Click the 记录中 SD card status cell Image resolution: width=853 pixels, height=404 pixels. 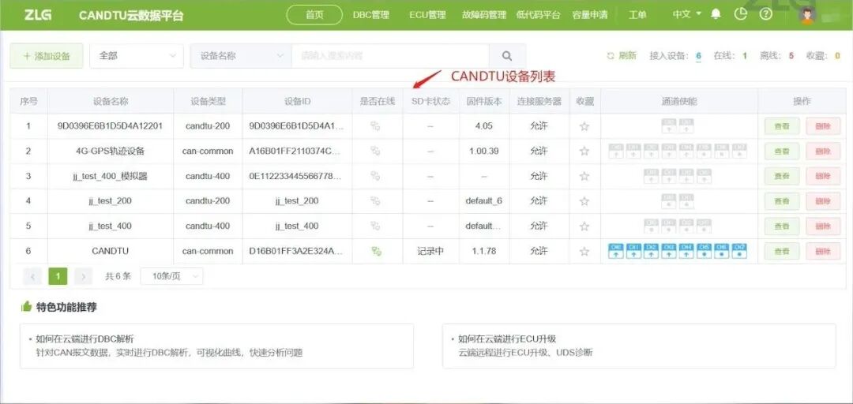(x=431, y=251)
